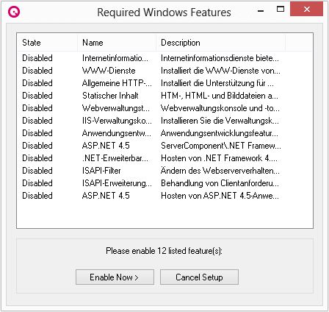Image resolution: width=329 pixels, height=312 pixels.
Task: Select the Internetinformatio... feature row
Action: coord(164,58)
